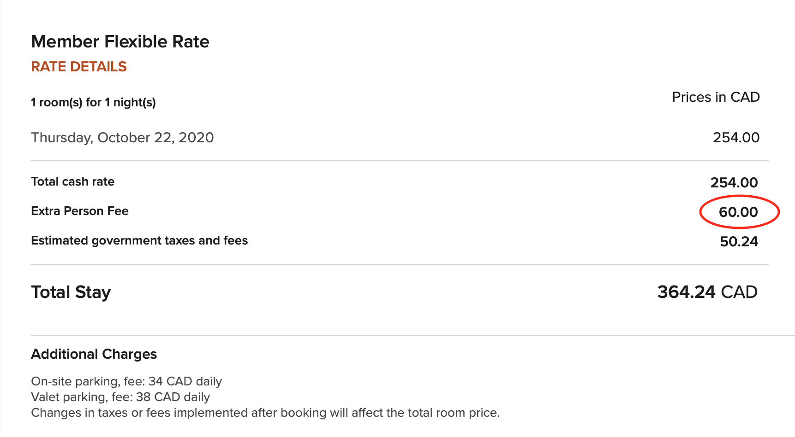795x437 pixels.
Task: Click the 'Prices in CAD' label
Action: [x=715, y=97]
